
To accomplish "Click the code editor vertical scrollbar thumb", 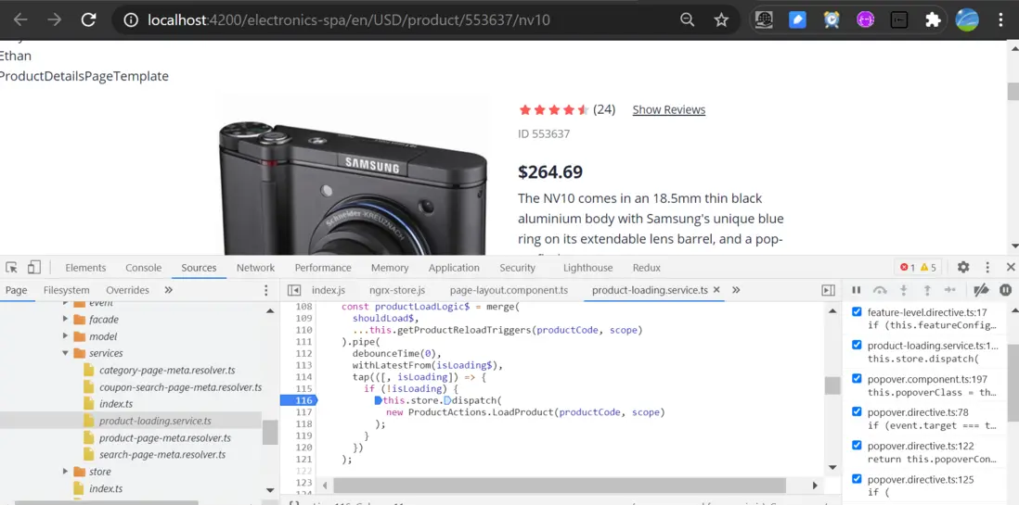I will coord(832,385).
